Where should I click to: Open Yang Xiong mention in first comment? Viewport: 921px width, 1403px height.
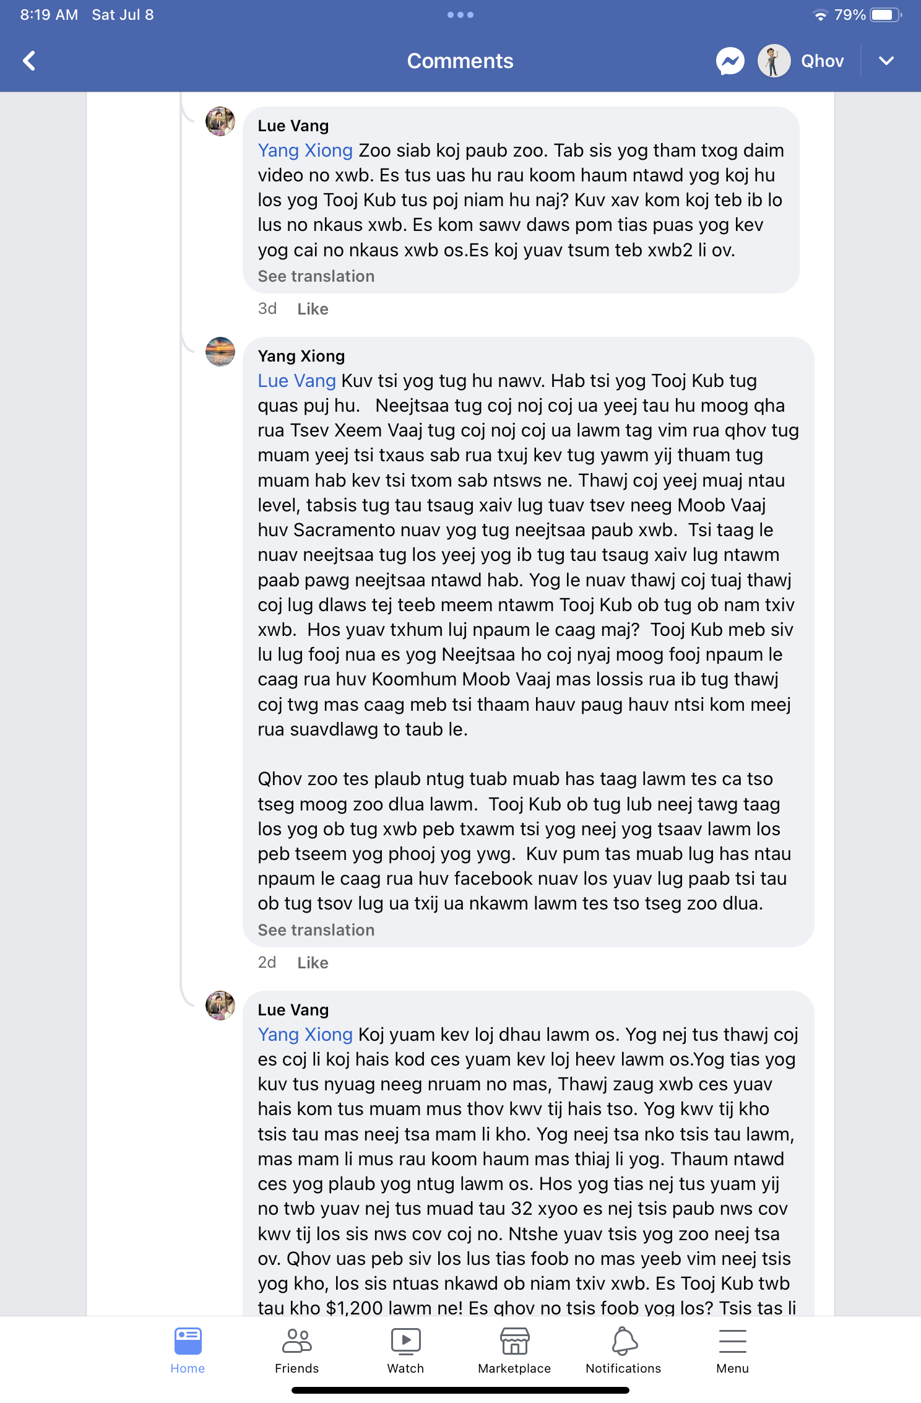pos(305,150)
